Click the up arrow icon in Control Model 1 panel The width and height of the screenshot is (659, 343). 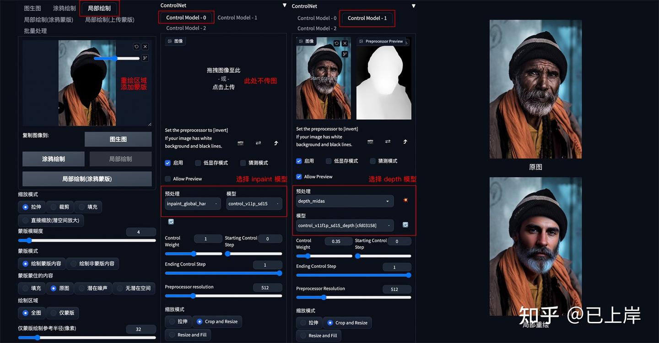pos(405,142)
